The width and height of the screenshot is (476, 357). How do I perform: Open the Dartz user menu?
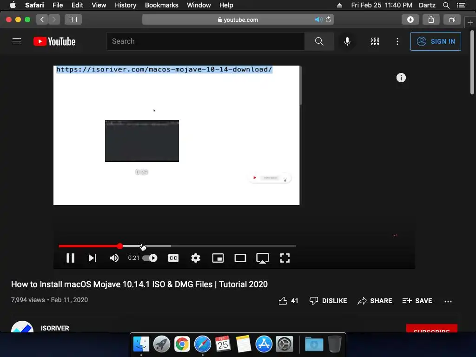[x=427, y=5]
